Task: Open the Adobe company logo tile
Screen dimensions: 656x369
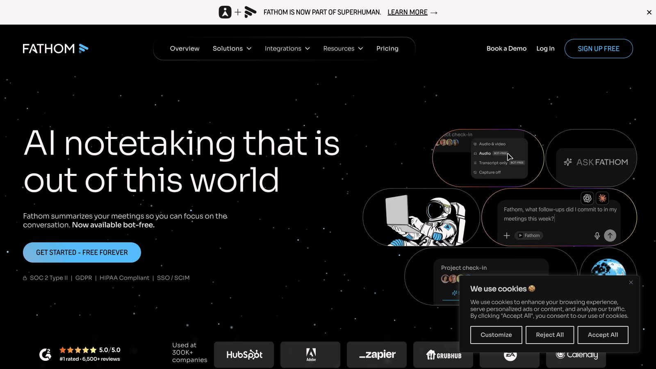Action: point(310,355)
